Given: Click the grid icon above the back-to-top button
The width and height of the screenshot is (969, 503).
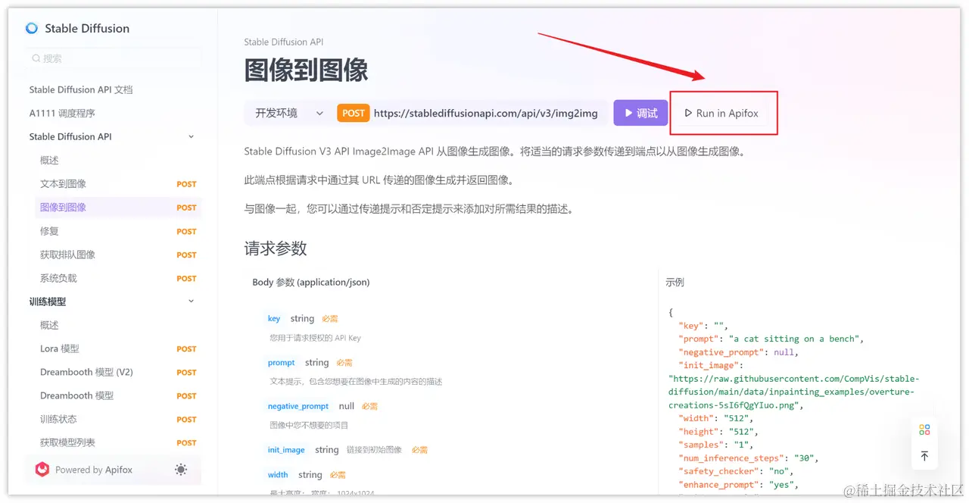Looking at the screenshot, I should point(924,429).
